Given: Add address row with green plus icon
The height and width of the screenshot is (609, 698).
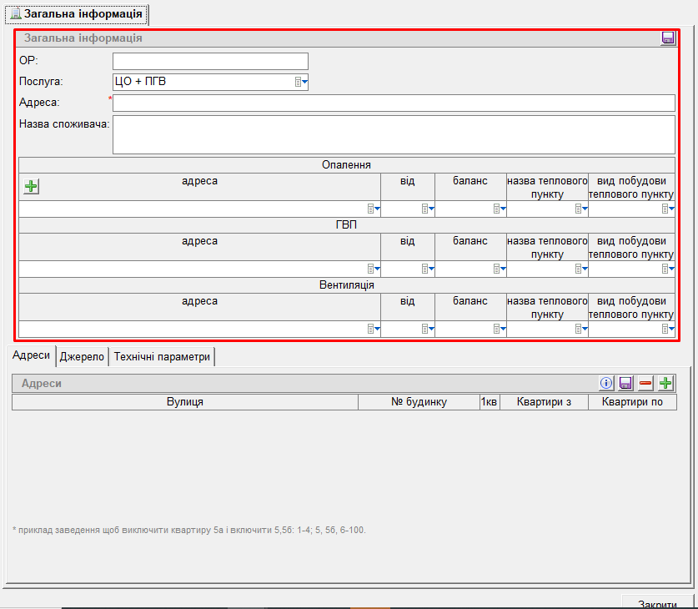Looking at the screenshot, I should (x=665, y=383).
